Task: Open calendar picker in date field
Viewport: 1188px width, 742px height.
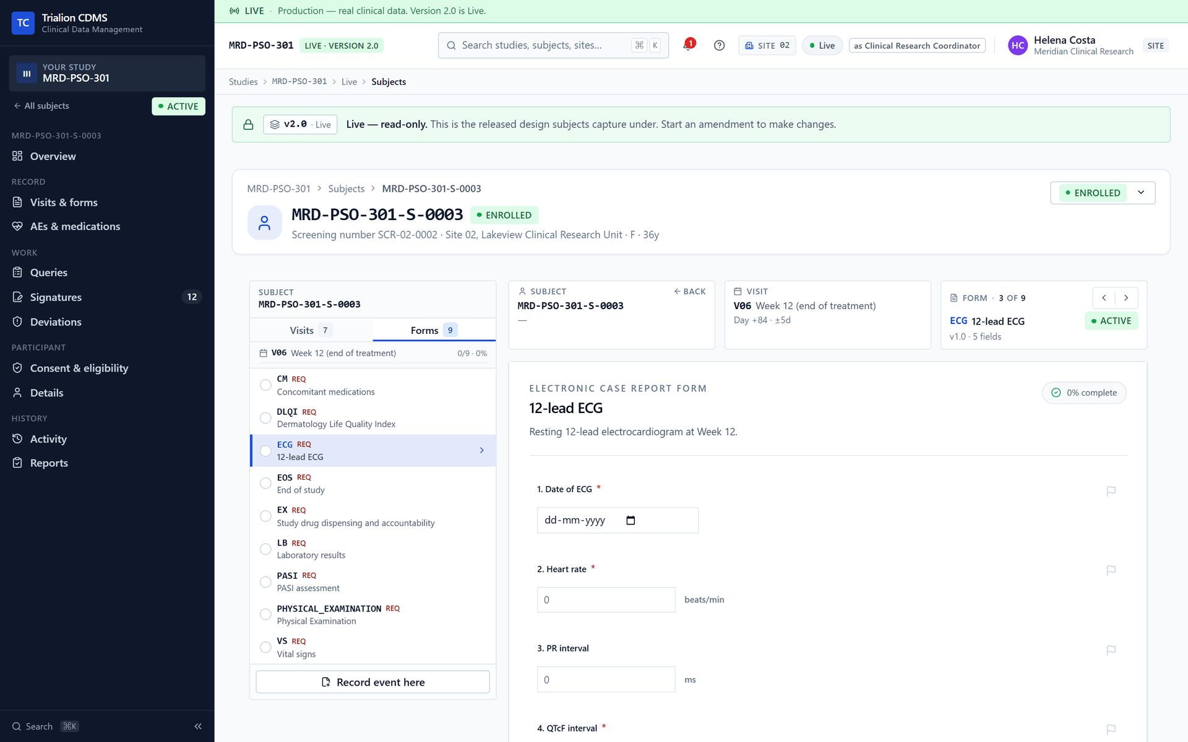Action: [x=631, y=520]
